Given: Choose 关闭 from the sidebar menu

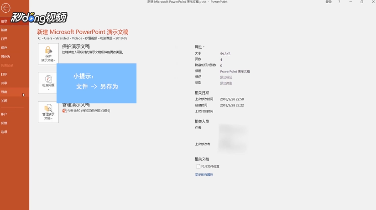Looking at the screenshot, I should [x=4, y=101].
